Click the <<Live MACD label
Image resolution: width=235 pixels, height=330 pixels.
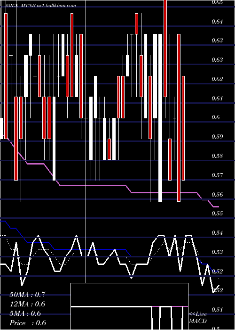(x=198, y=318)
